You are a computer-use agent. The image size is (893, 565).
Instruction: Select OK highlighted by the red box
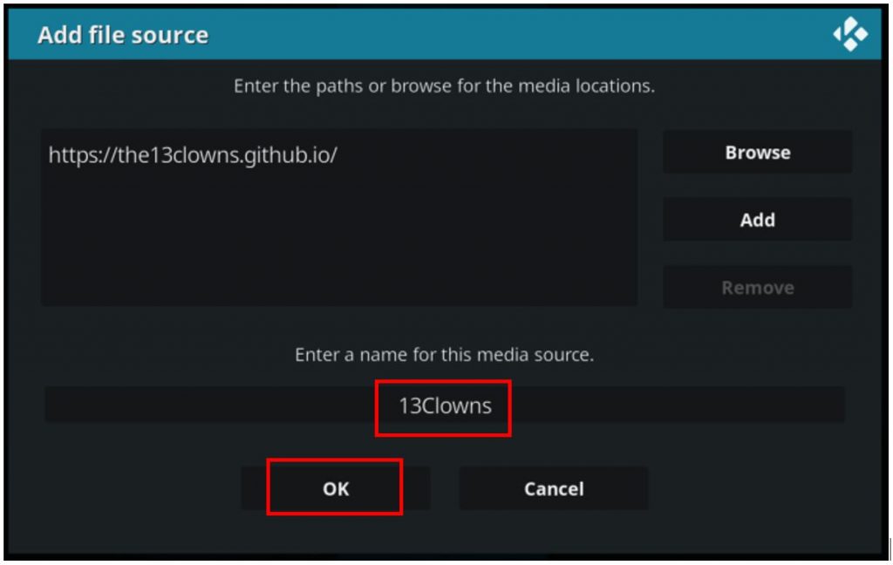point(336,488)
